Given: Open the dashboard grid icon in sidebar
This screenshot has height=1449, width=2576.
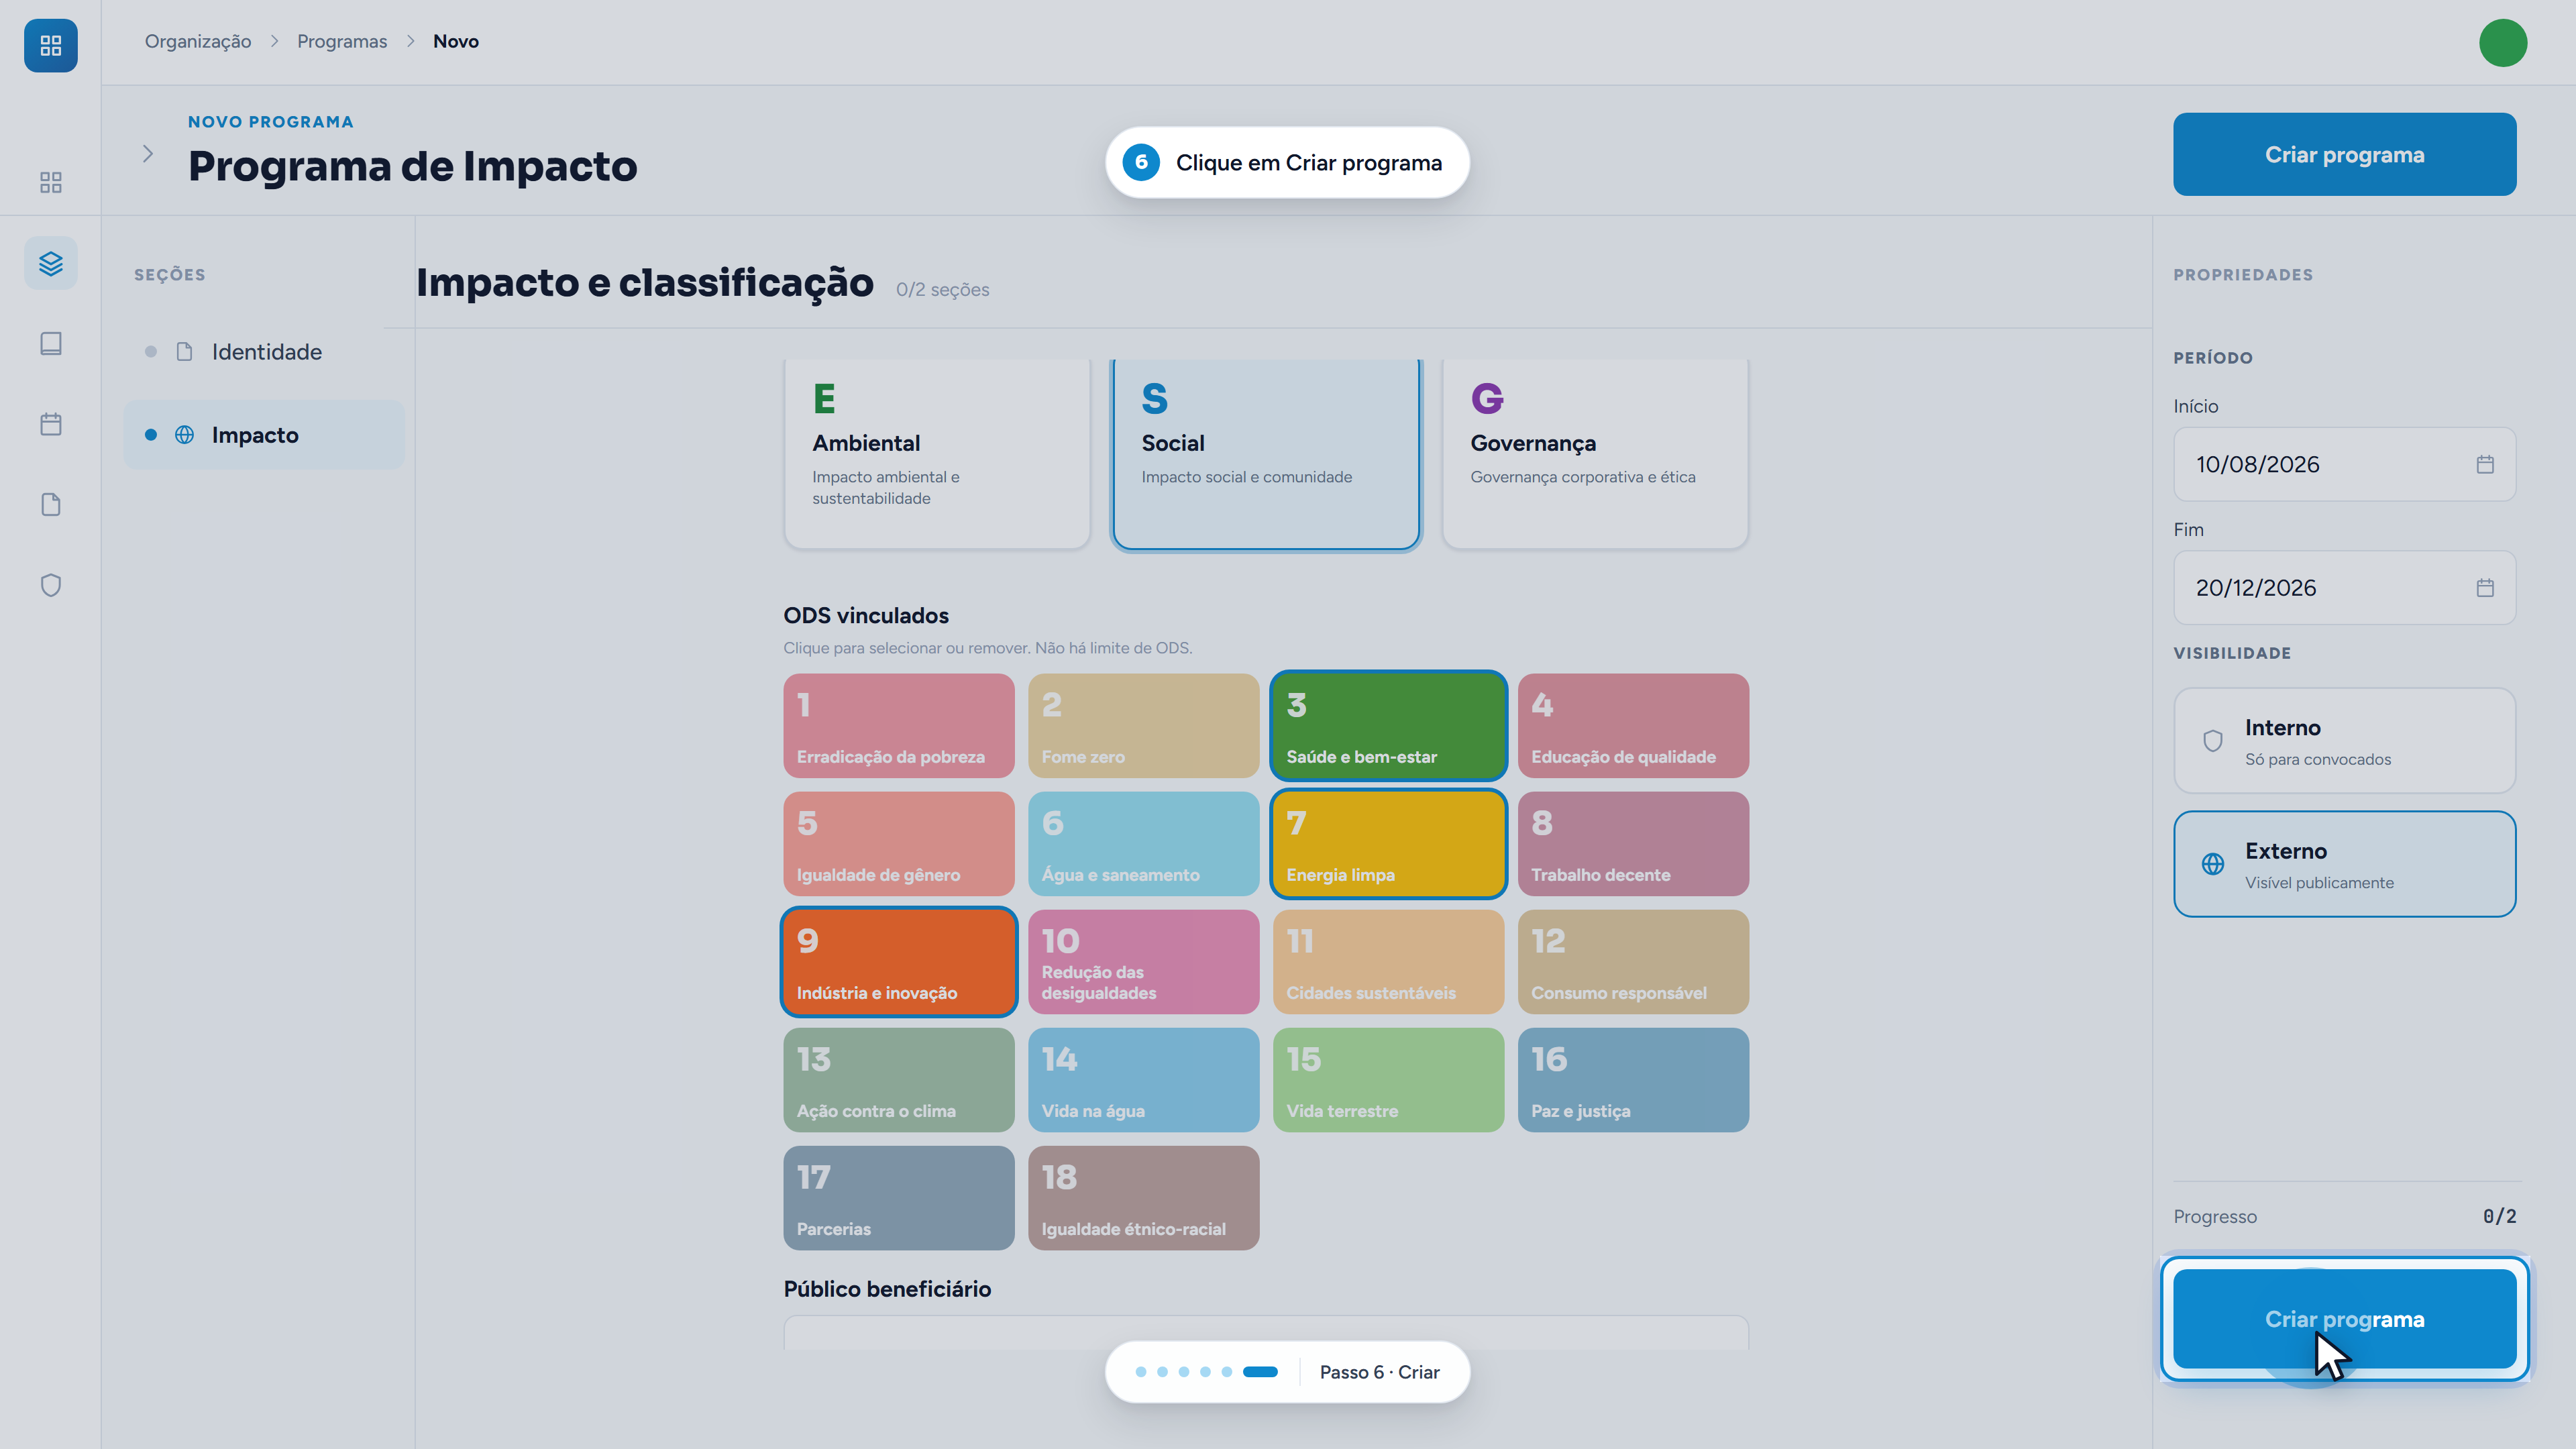Looking at the screenshot, I should click(x=51, y=182).
